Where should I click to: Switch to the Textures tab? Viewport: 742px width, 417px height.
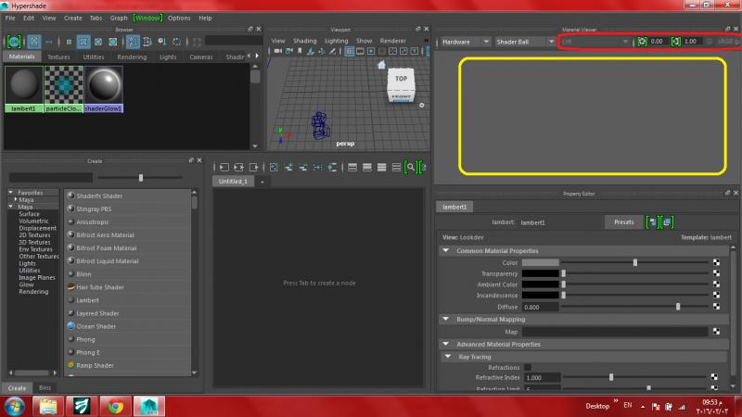coord(58,57)
